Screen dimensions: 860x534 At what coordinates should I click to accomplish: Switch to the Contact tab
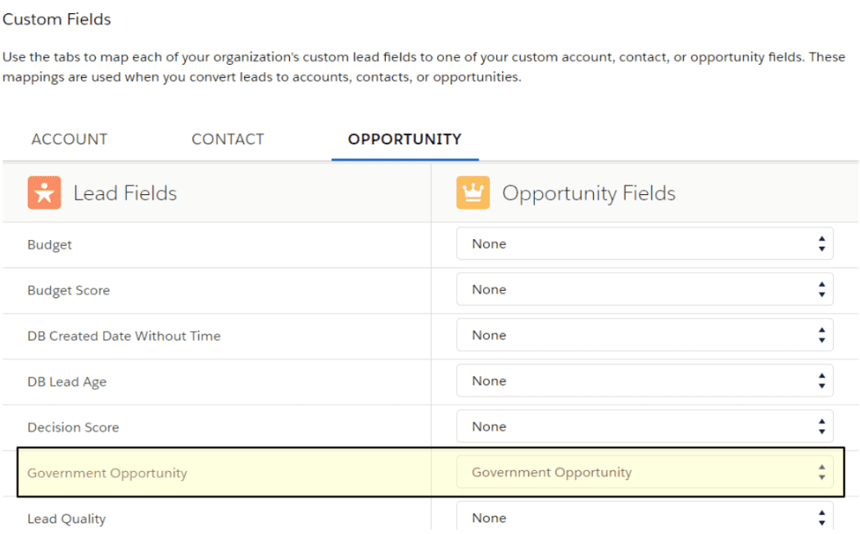click(x=228, y=139)
